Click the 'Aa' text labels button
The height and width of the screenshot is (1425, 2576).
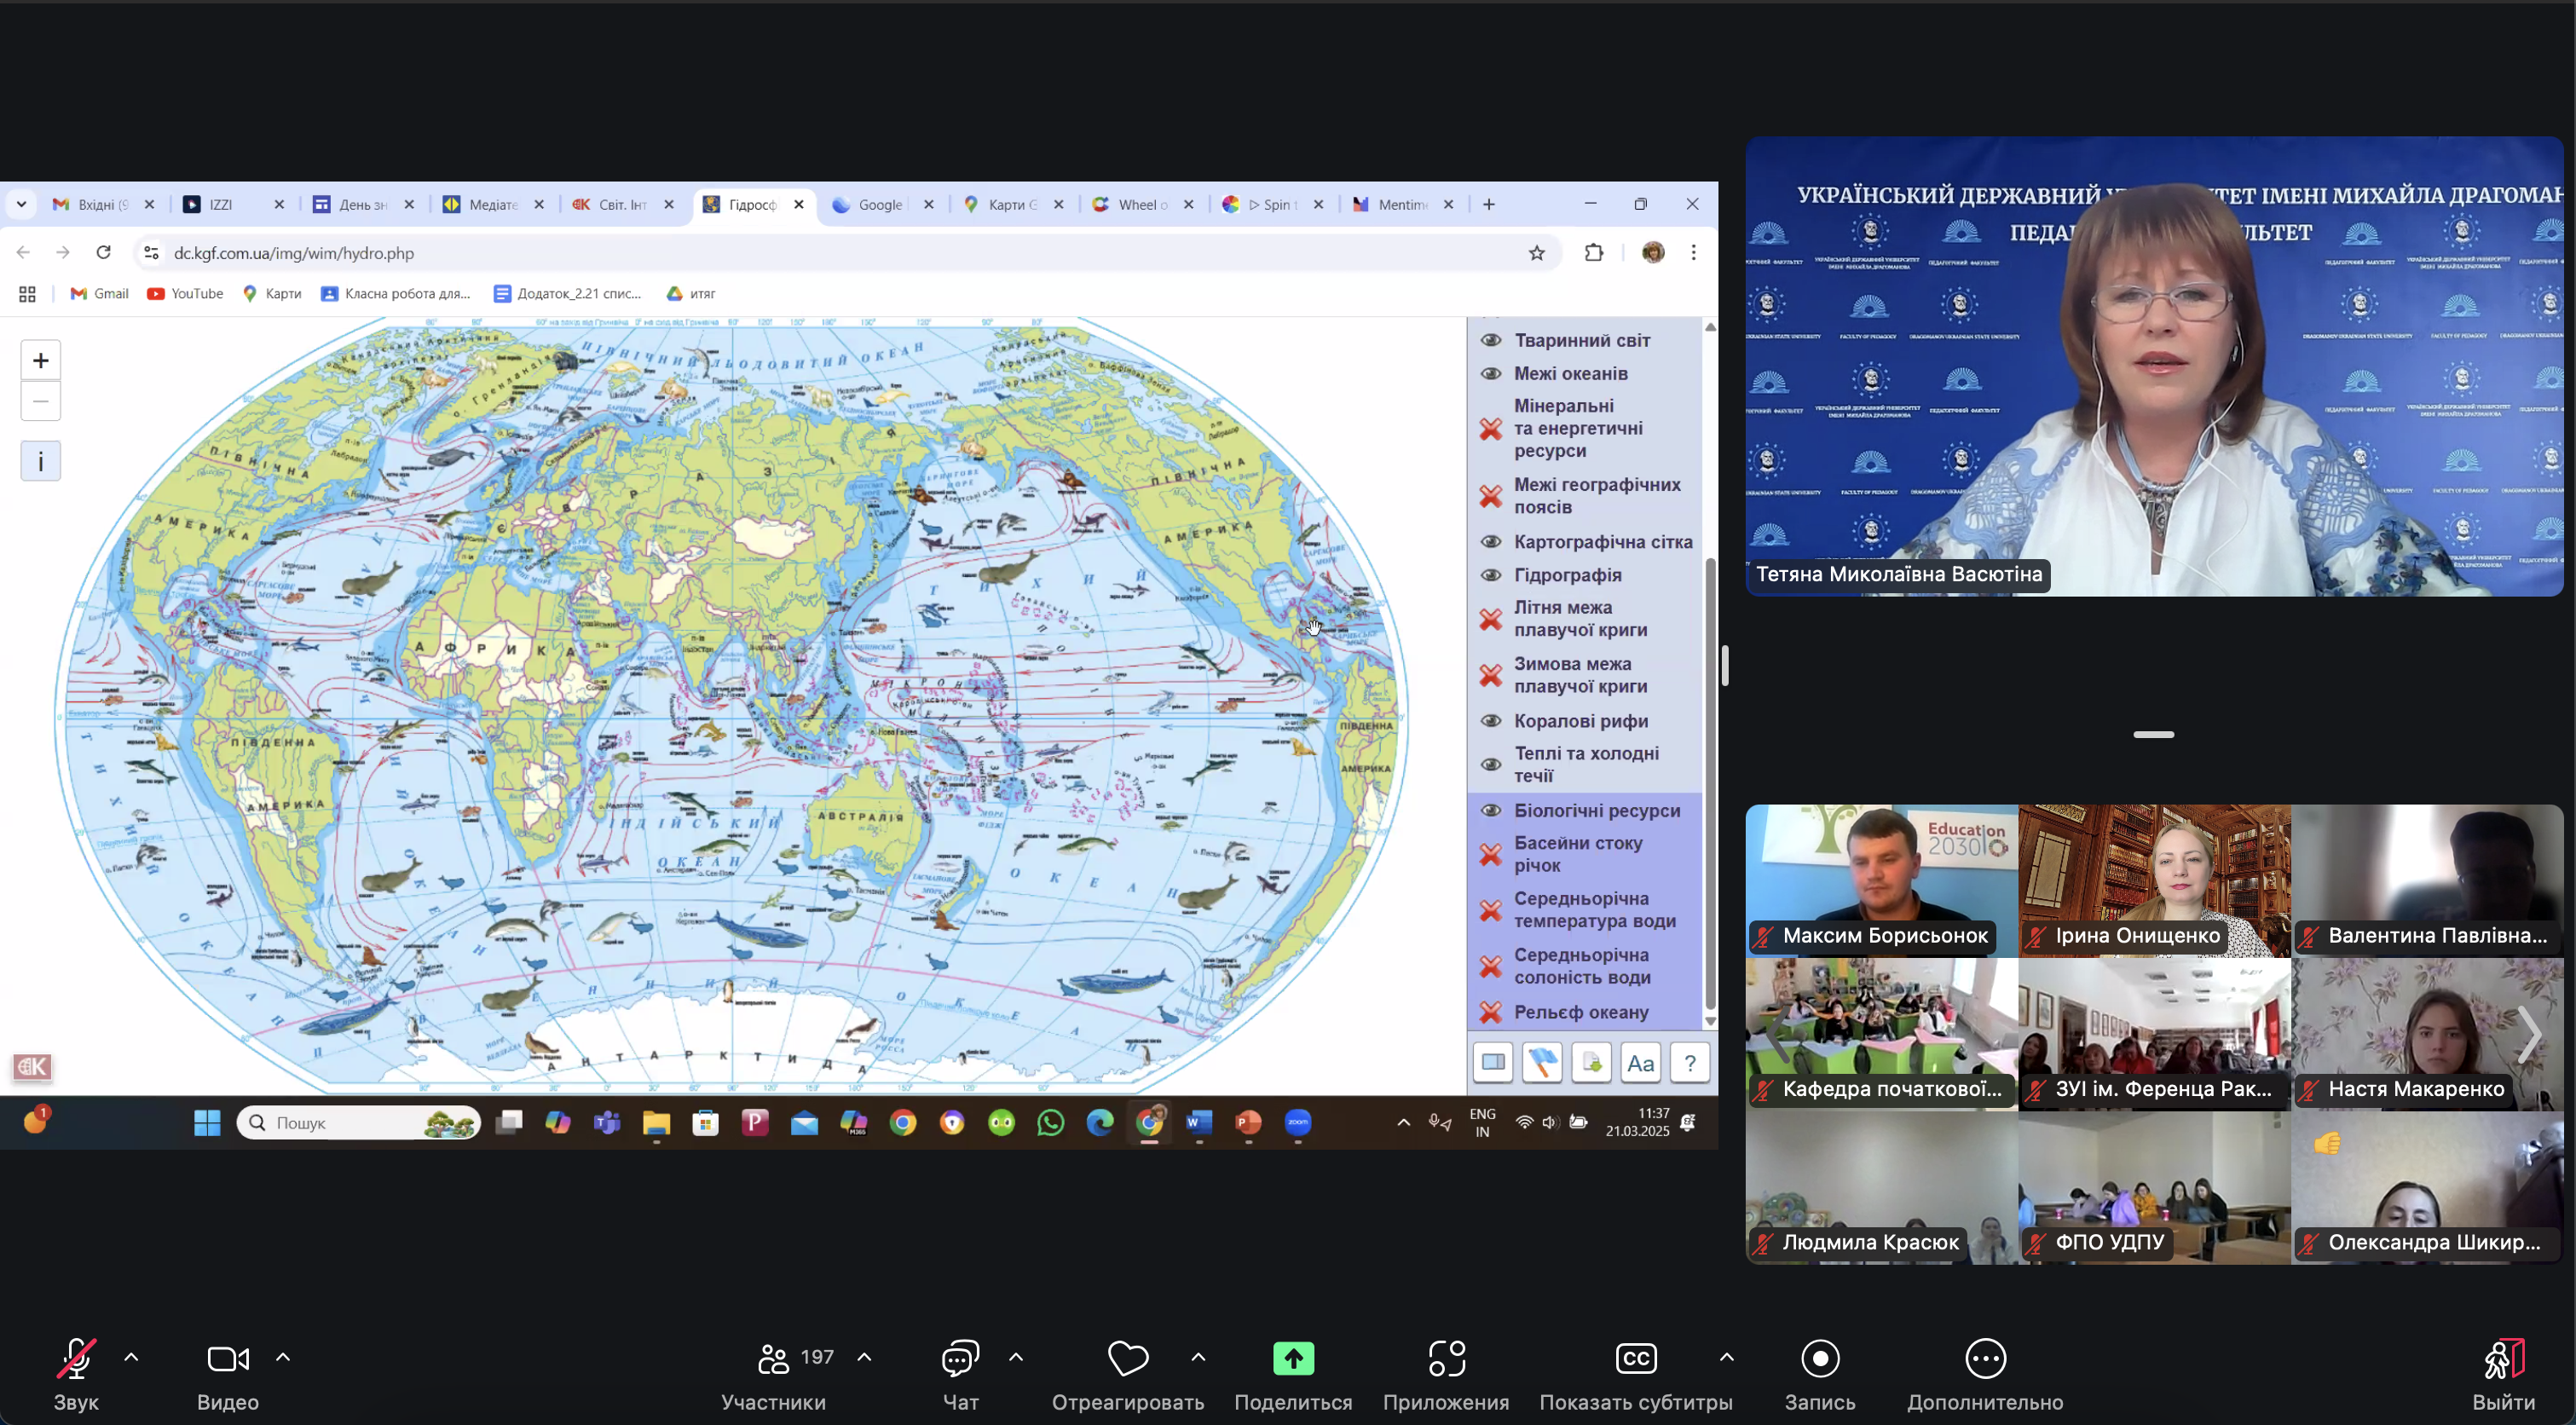(1640, 1063)
